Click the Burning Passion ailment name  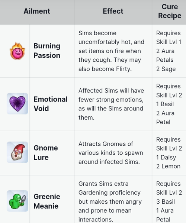pos(47,51)
